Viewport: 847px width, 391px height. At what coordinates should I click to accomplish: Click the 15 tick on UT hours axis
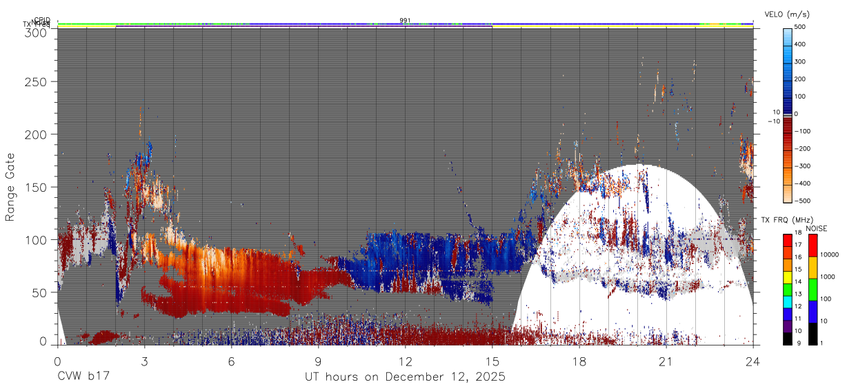click(492, 361)
